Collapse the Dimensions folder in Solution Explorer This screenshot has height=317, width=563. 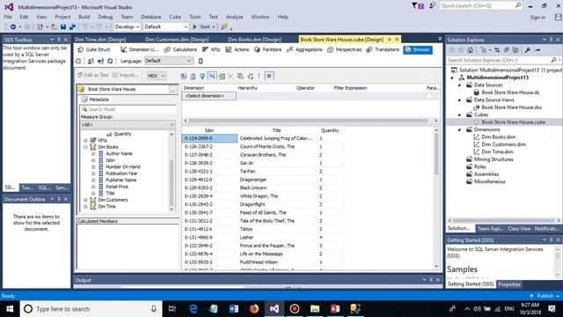tap(459, 129)
